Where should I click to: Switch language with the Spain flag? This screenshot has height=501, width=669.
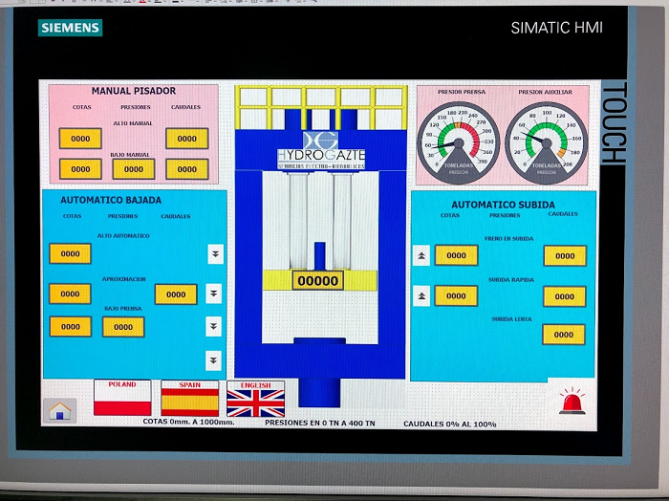(x=189, y=398)
